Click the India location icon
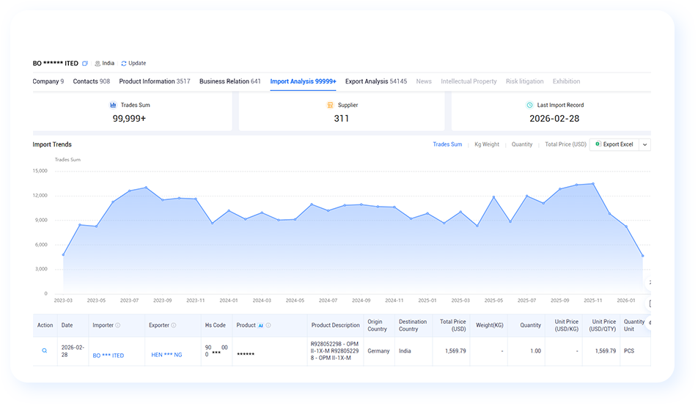Image resolution: width=698 pixels, height=406 pixels. [98, 63]
